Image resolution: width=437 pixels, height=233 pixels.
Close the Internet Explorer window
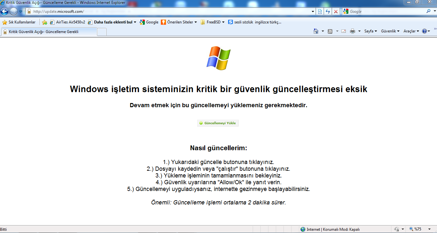[x=429, y=2]
